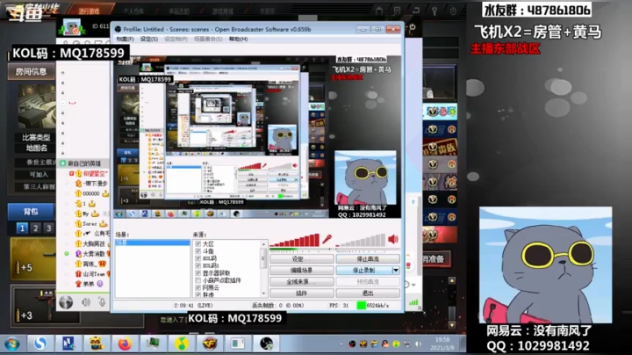Image resolution: width=632 pixels, height=355 pixels.
Task: Mute the OBS microphone icon
Action: pos(327,239)
